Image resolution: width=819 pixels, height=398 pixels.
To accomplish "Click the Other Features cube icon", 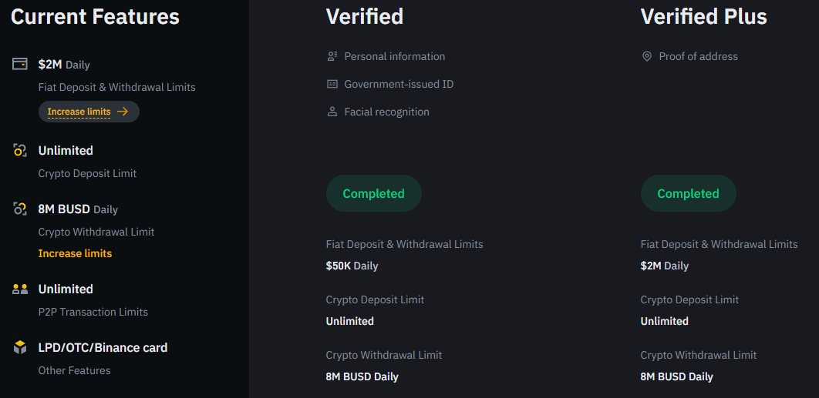I will tap(20, 347).
